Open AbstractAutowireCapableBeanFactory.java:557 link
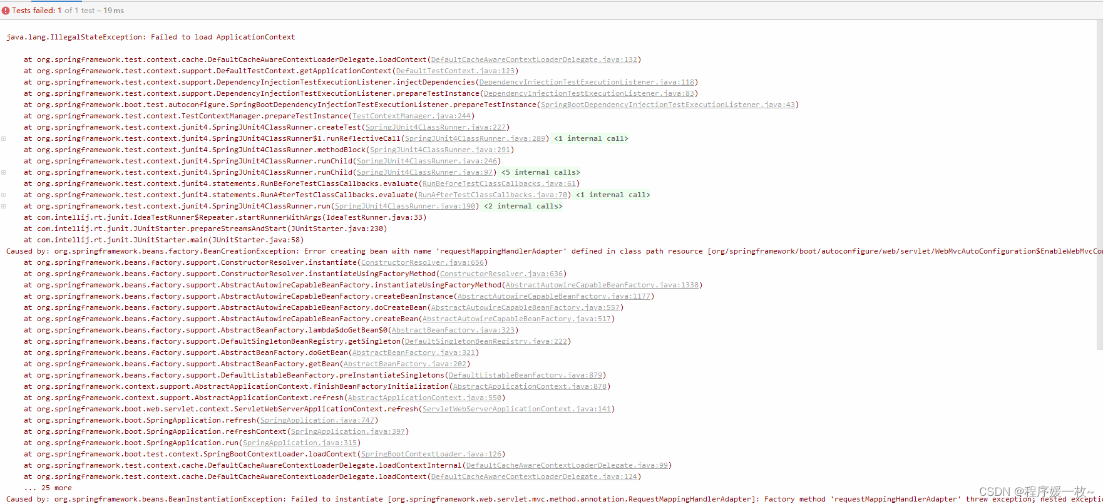The image size is (1103, 504). click(525, 307)
